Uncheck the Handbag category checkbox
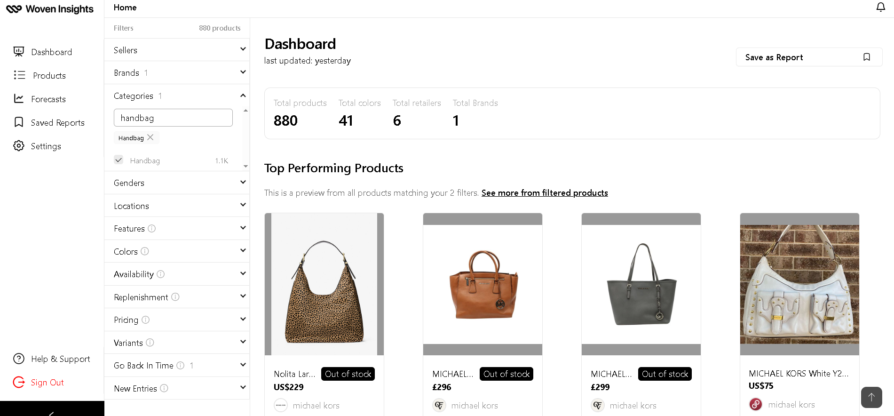This screenshot has height=416, width=894. (x=119, y=160)
